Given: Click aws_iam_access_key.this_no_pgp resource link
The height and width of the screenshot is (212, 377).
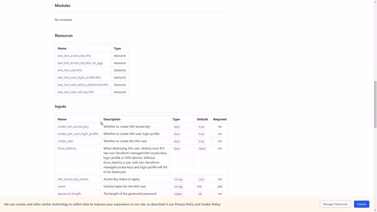Looking at the screenshot, I should (80, 63).
